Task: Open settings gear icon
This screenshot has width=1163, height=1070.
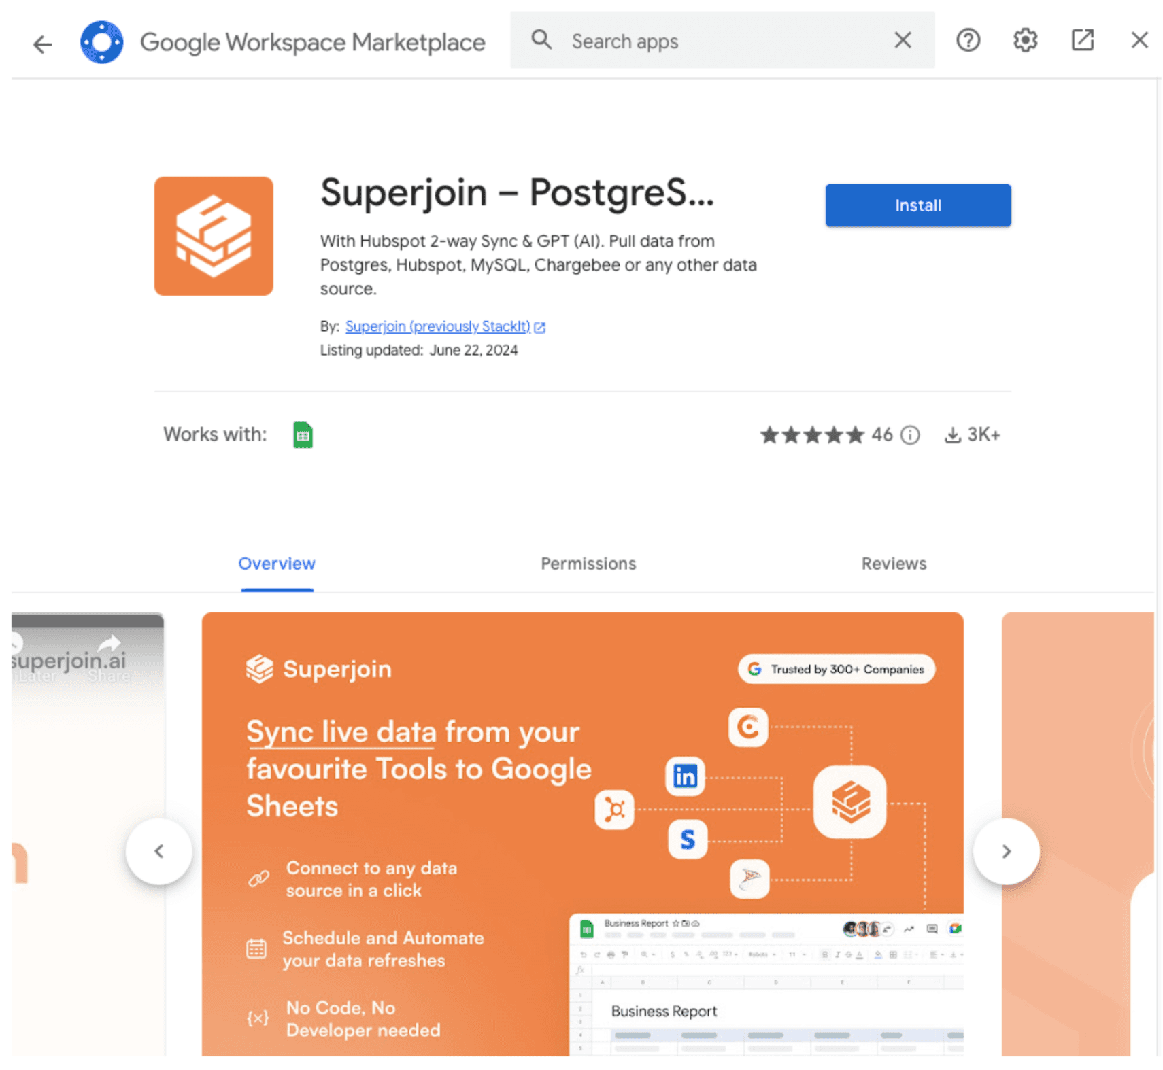Action: pyautogui.click(x=1024, y=40)
